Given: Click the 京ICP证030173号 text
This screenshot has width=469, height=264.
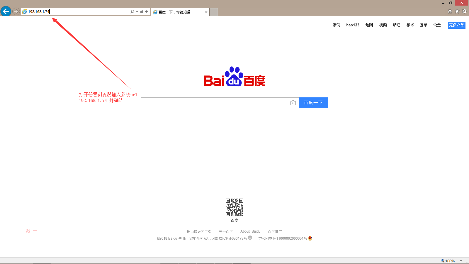Looking at the screenshot, I should [233, 238].
